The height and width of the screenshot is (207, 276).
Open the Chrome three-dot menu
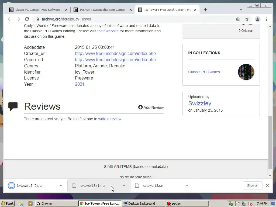point(266,19)
